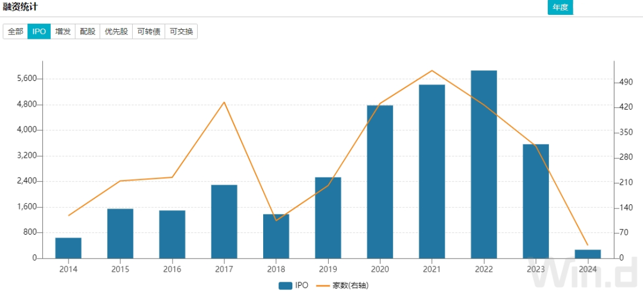The image size is (643, 293).
Task: Select the IPO filter tab
Action: pos(39,32)
